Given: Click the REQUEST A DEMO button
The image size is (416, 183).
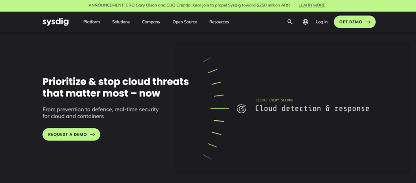Looking at the screenshot, I should coord(71,134).
